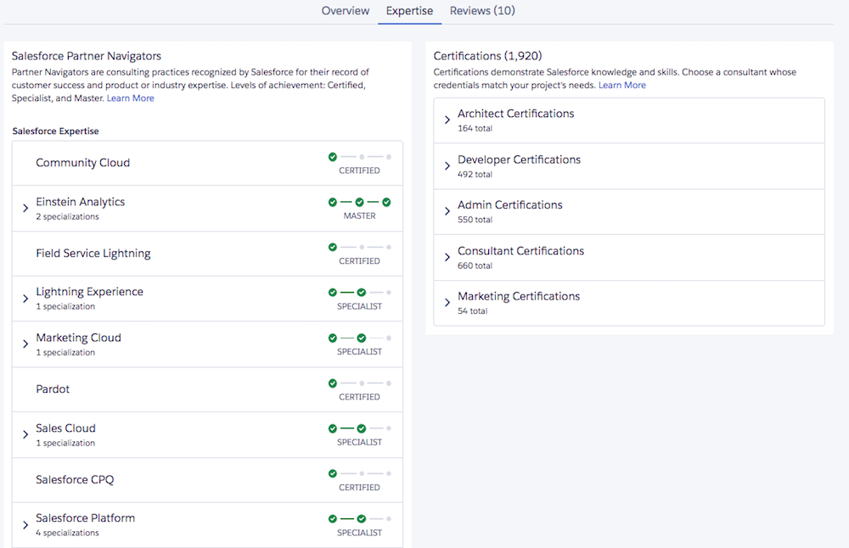Image resolution: width=849 pixels, height=548 pixels.
Task: Expand the Einstein Analytics specializations
Action: (25, 208)
